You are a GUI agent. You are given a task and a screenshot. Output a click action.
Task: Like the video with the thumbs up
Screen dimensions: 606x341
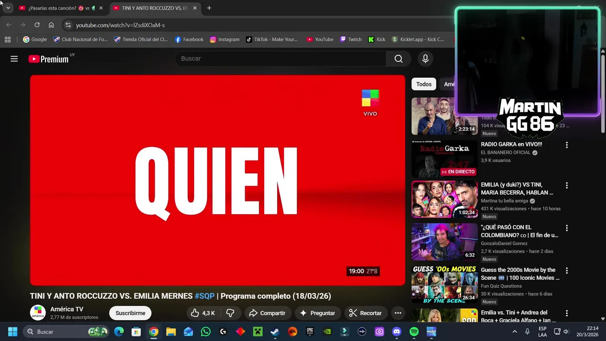click(203, 313)
